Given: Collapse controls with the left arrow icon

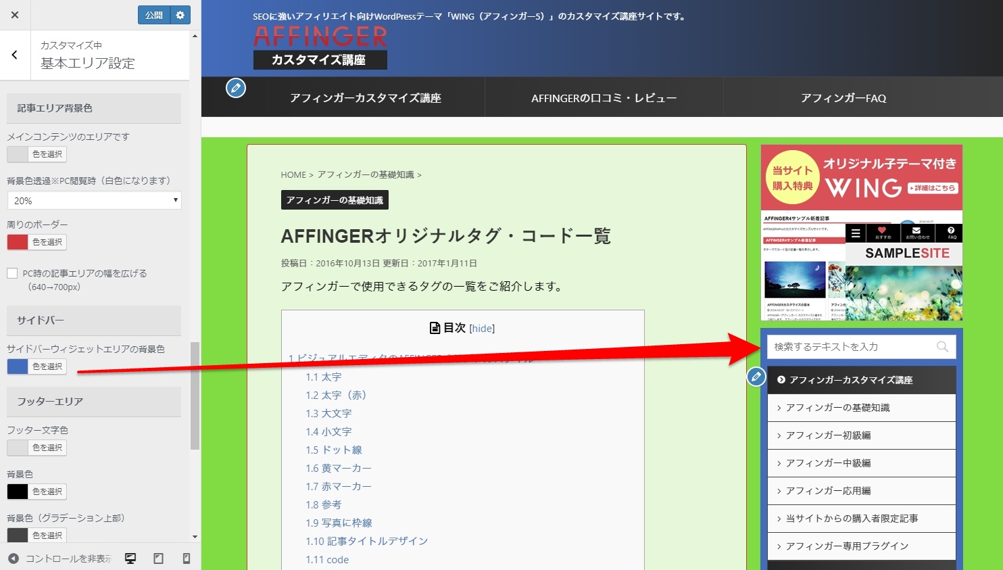Looking at the screenshot, I should (13, 559).
